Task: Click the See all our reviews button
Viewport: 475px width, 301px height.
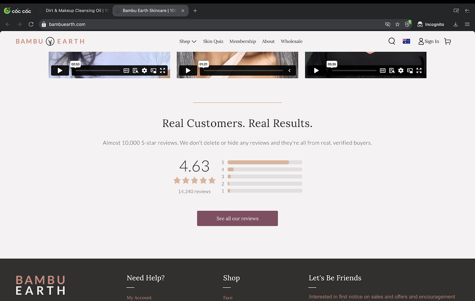Action: 237,218
